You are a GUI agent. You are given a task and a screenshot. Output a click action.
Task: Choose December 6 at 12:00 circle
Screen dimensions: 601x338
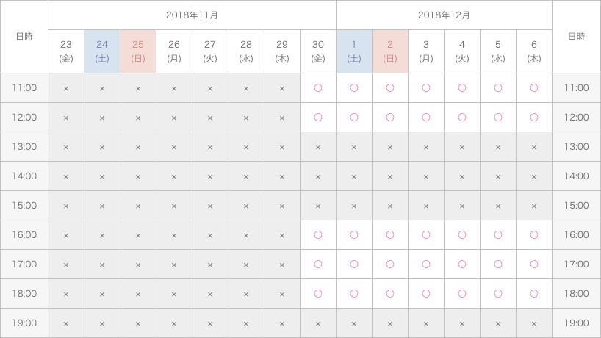(534, 117)
